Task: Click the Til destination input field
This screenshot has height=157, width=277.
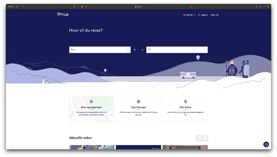Action: point(177,50)
